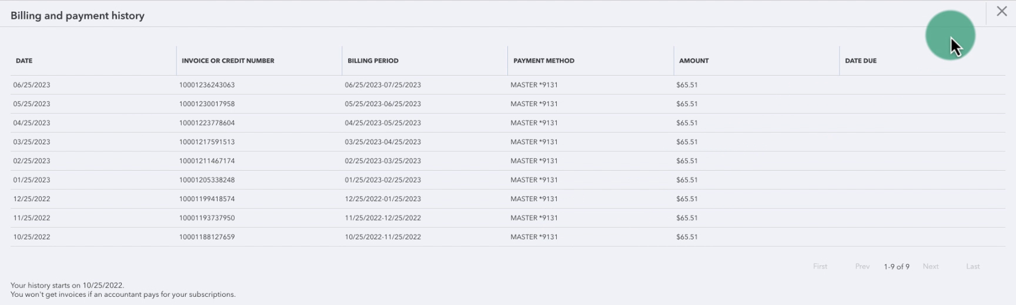Open invoice 10001230017958

coord(207,104)
